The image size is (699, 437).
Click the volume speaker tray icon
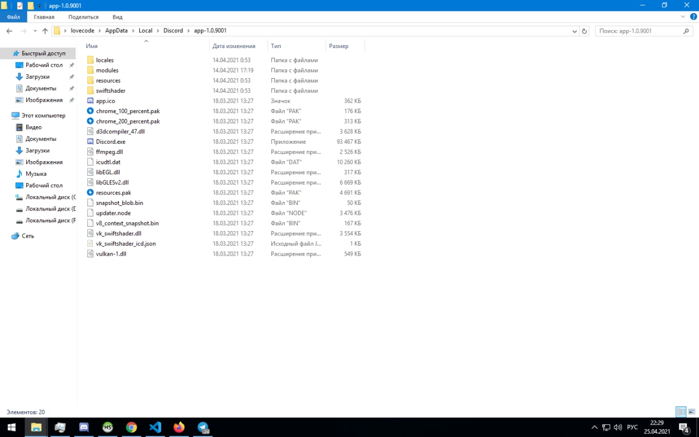[618, 427]
